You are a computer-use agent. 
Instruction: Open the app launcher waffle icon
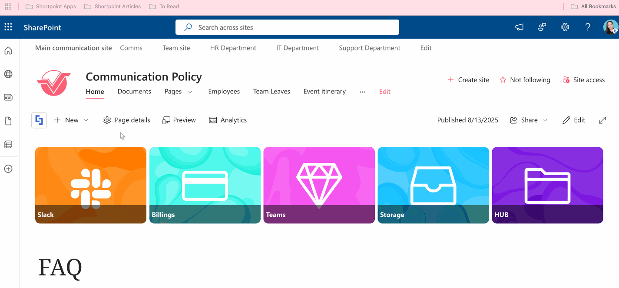pyautogui.click(x=8, y=27)
